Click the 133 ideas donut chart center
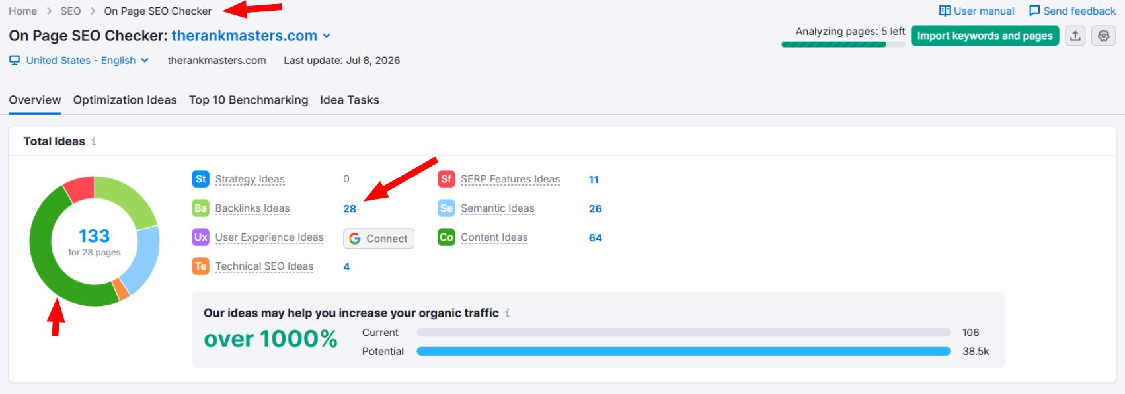The image size is (1125, 394). point(95,241)
